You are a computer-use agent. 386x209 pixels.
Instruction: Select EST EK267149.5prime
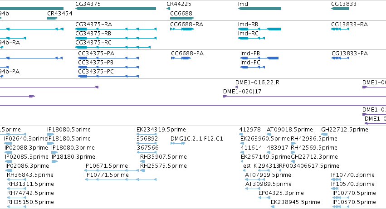coord(243,162)
